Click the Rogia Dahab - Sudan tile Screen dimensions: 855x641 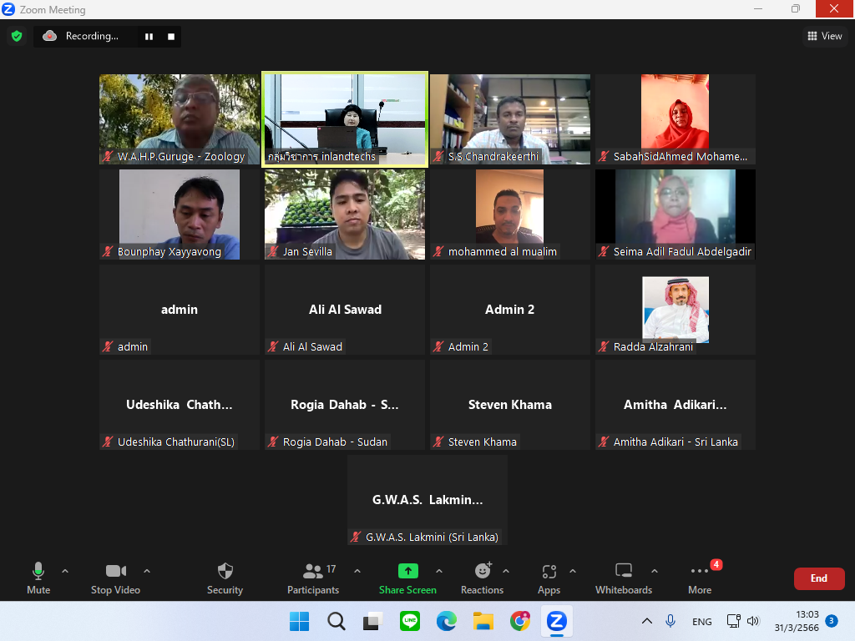point(345,405)
